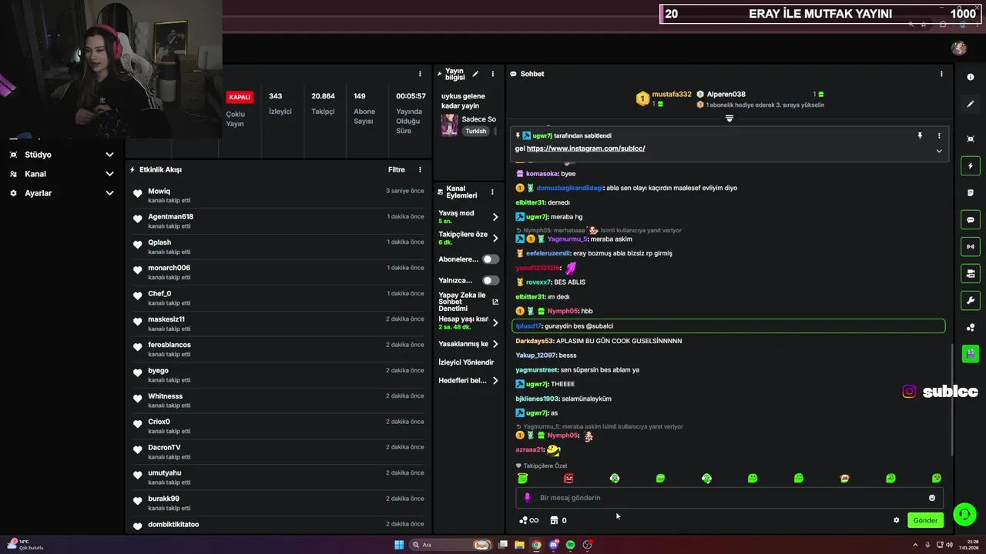Open the instagram.com/sublcc pinned link
This screenshot has width=986, height=554.
(585, 149)
